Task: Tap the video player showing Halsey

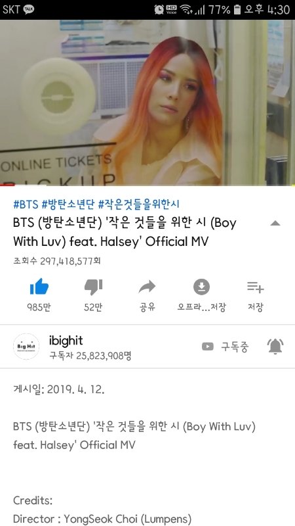Action: click(x=147, y=103)
